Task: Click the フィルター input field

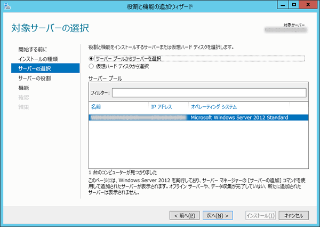Action: (x=209, y=93)
